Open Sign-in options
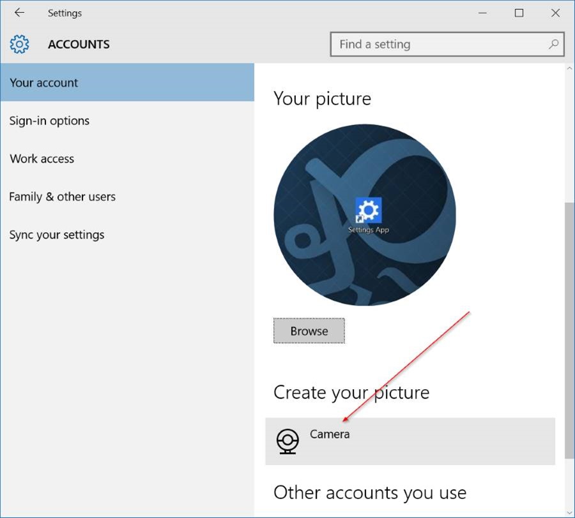 (49, 121)
